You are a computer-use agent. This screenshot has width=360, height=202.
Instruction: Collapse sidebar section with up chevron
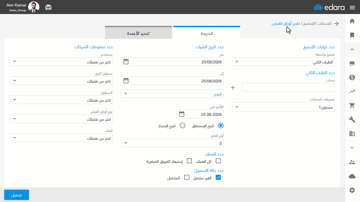[x=352, y=49]
